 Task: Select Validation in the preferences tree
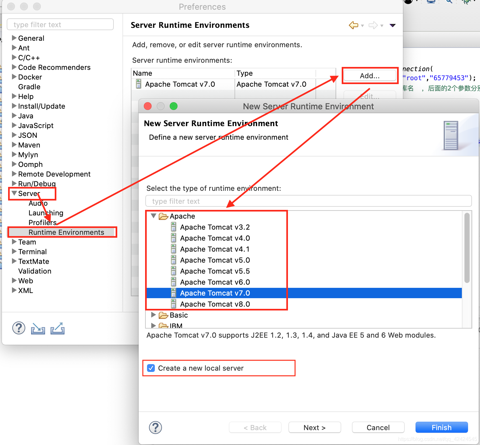tap(35, 271)
